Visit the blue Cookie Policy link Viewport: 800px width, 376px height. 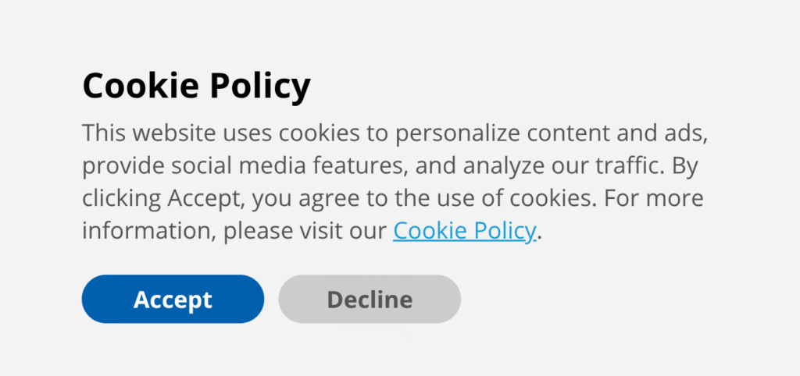click(x=464, y=231)
